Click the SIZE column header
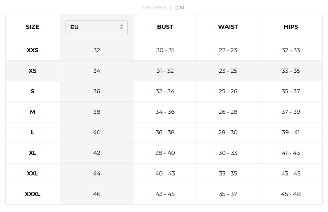 click(x=33, y=27)
